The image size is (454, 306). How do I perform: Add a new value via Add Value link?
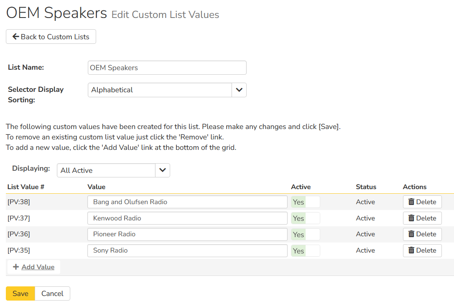tap(38, 267)
